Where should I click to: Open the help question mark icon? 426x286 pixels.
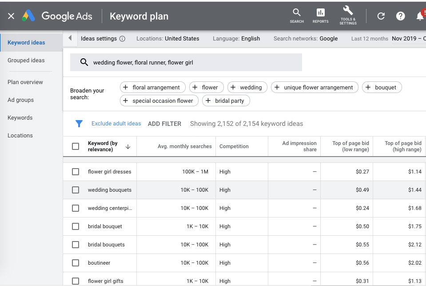coord(400,16)
